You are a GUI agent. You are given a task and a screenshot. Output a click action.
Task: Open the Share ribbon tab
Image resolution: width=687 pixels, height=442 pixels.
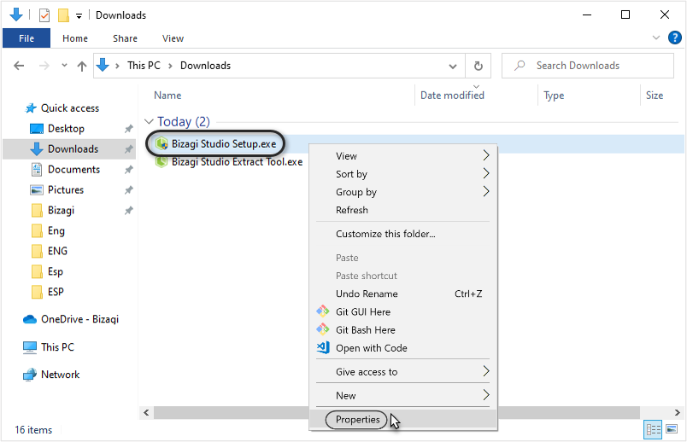[x=125, y=38]
